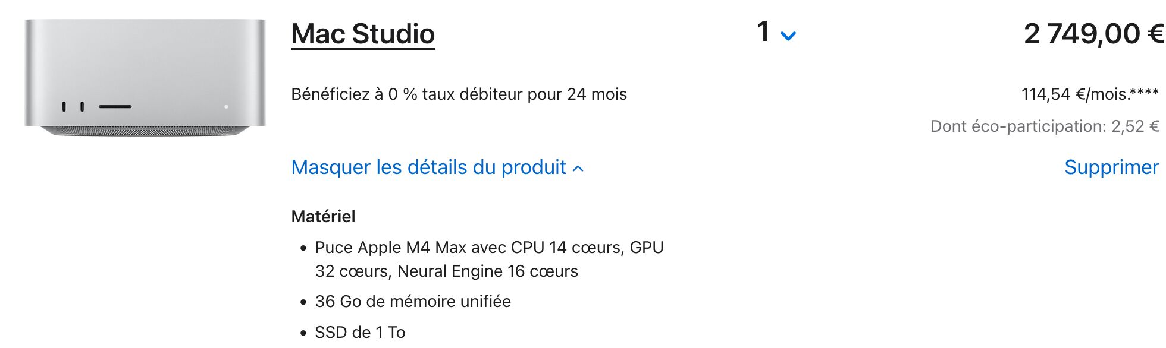Click the 2 749,00 € total price

click(x=1093, y=34)
